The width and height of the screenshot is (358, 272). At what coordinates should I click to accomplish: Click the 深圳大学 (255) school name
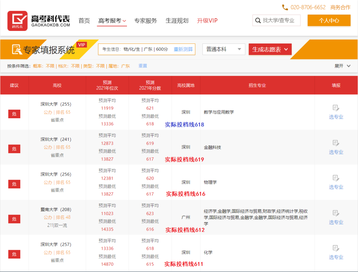56,104
